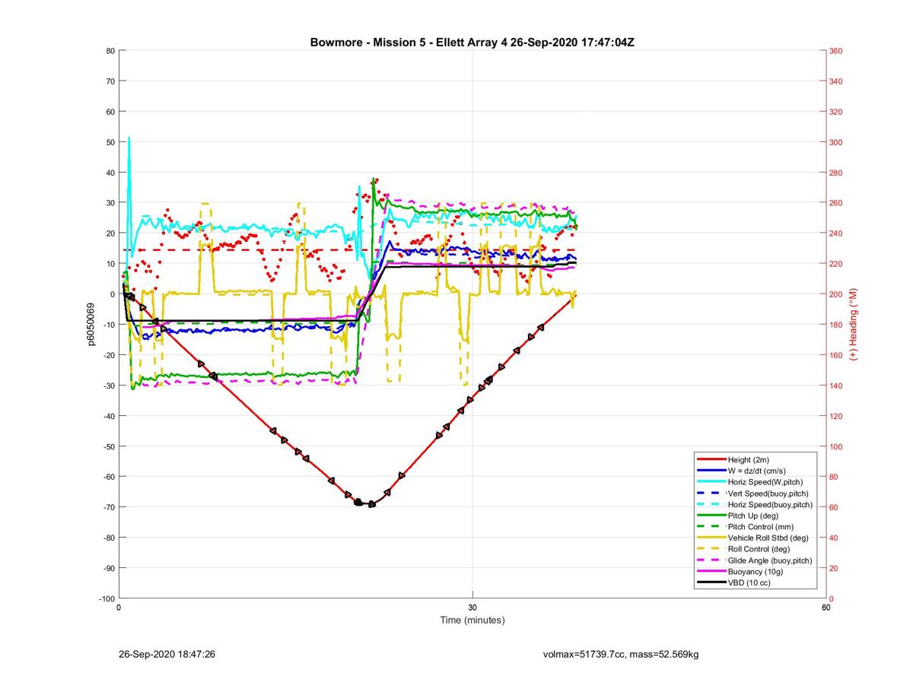Click the x-axis tick label '60' at the axis end
The image size is (913, 673).
coord(826,608)
